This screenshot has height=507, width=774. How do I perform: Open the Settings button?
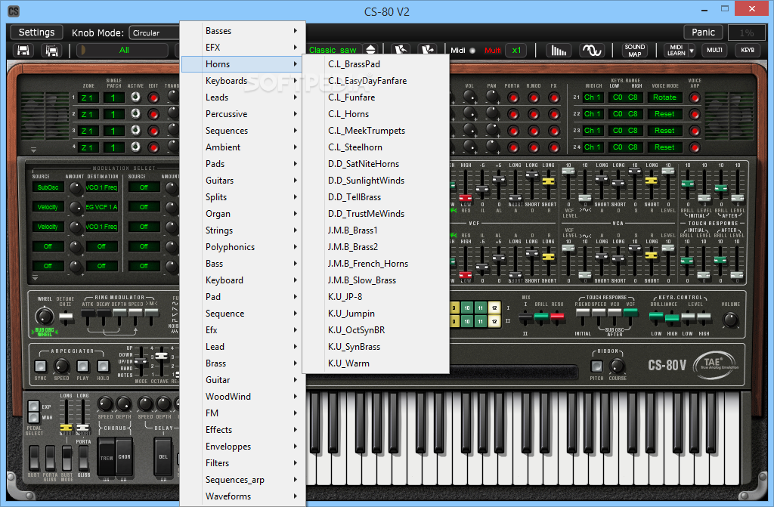pos(36,32)
